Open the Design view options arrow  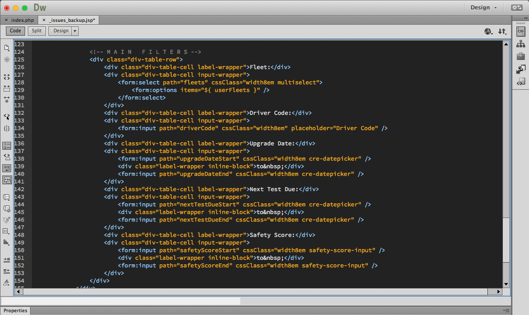(x=75, y=31)
